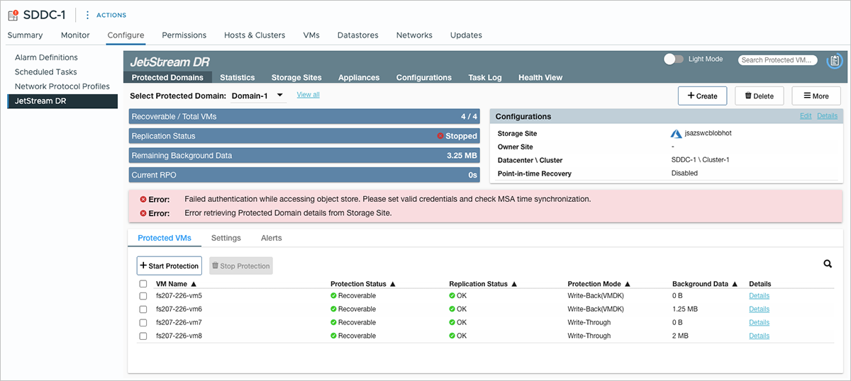Click the clipboard icon near the search box
Viewport: 851px width, 381px height.
(835, 60)
